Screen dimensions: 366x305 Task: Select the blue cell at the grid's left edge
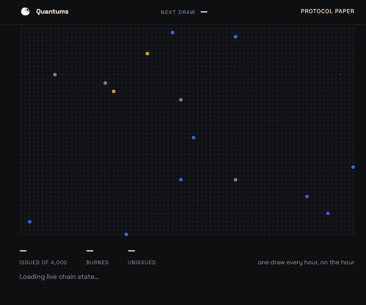tap(30, 222)
